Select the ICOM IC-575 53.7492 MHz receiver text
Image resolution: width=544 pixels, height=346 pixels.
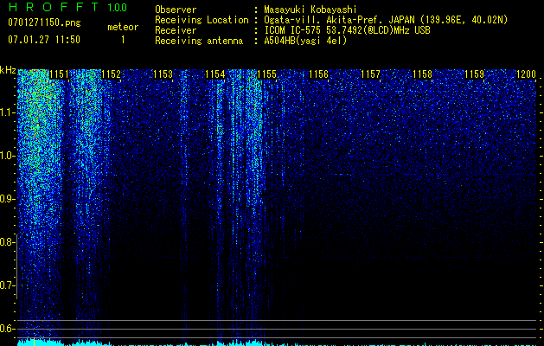point(347,30)
